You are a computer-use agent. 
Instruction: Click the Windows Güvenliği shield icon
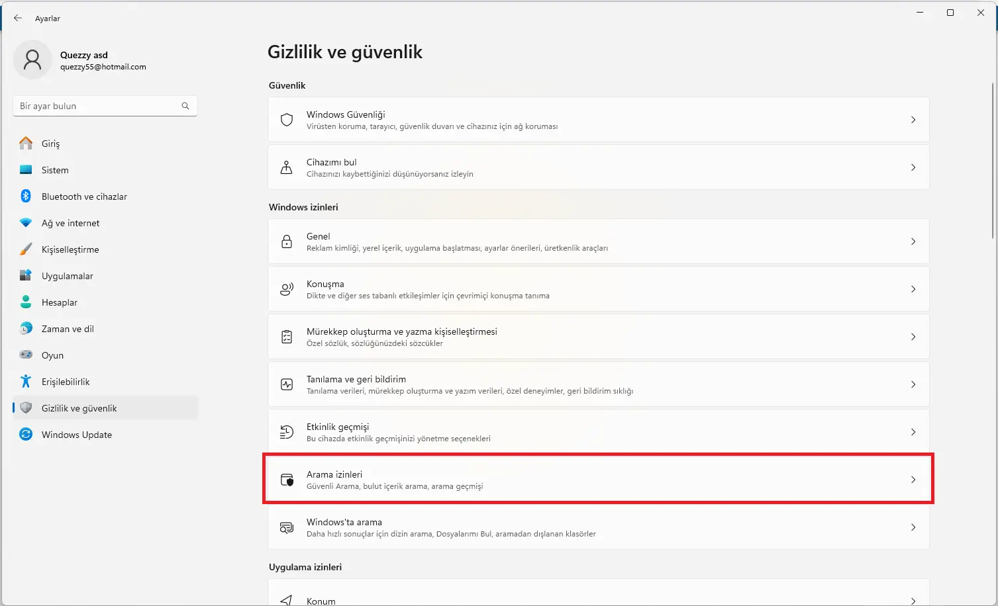click(287, 120)
